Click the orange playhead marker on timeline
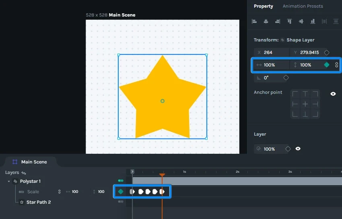The width and height of the screenshot is (342, 219). click(x=162, y=175)
